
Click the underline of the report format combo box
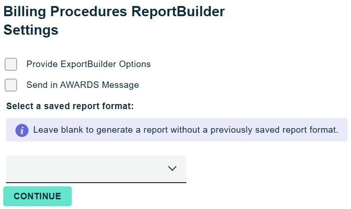point(96,182)
